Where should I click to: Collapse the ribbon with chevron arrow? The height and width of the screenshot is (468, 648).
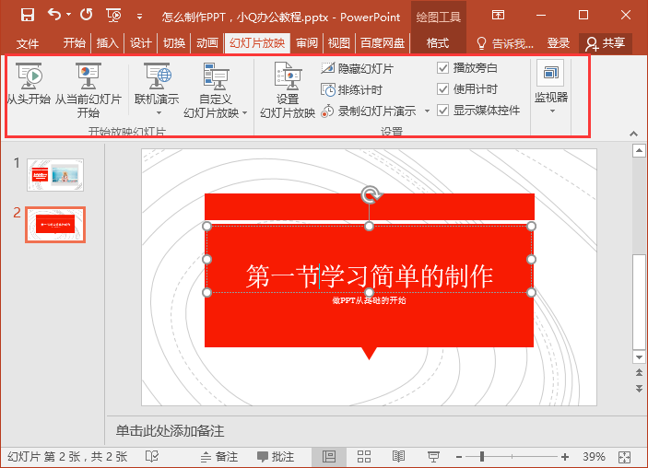633,134
